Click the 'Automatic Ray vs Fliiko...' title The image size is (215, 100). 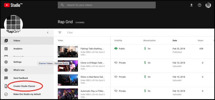coord(92,91)
